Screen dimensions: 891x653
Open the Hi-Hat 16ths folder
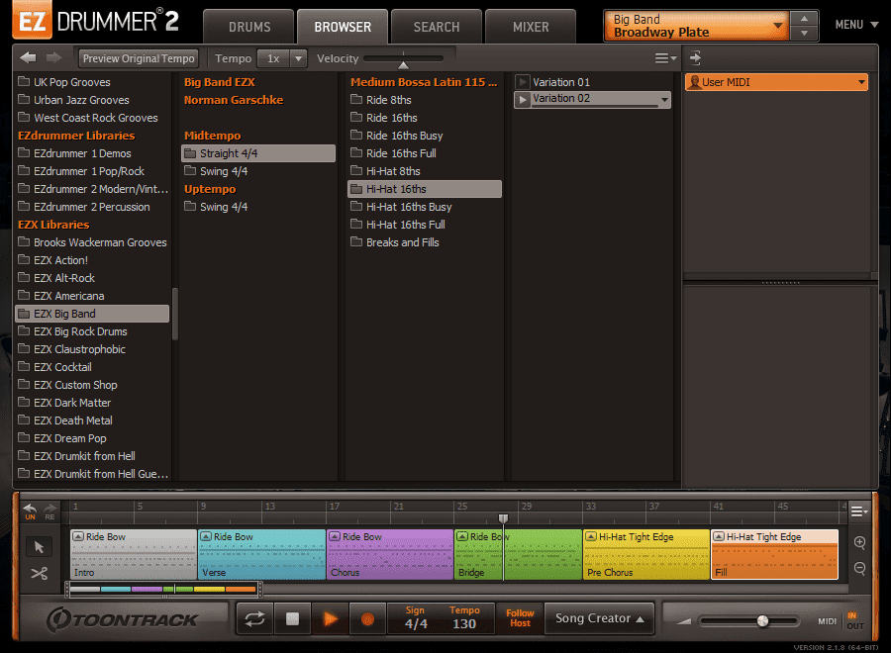tap(425, 189)
